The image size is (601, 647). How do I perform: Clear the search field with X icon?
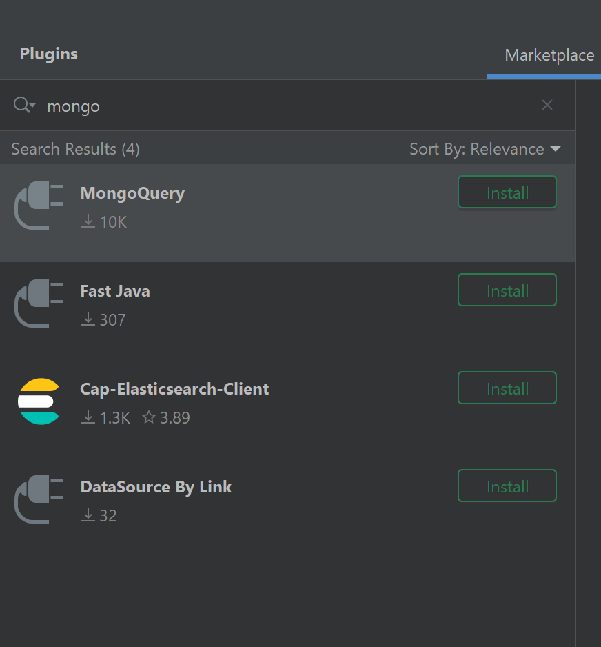547,106
